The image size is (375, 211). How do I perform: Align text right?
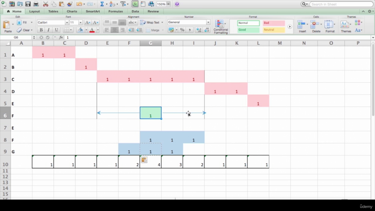tap(122, 30)
